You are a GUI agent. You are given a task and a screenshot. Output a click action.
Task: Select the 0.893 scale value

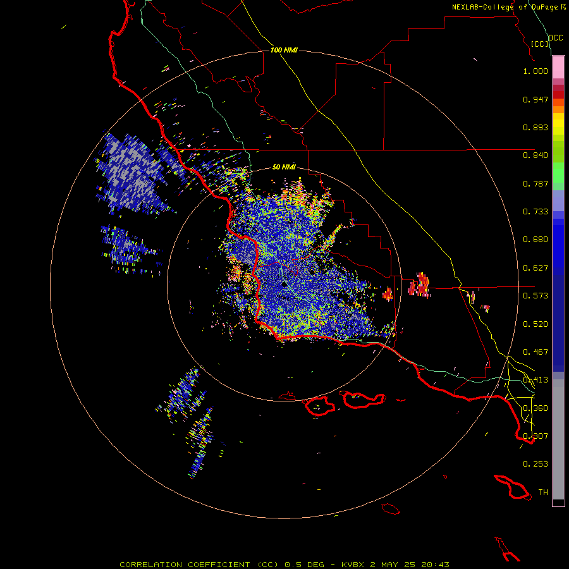coord(535,127)
